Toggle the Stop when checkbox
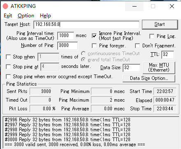Screen dimensions: 181x149 [x=8, y=57]
